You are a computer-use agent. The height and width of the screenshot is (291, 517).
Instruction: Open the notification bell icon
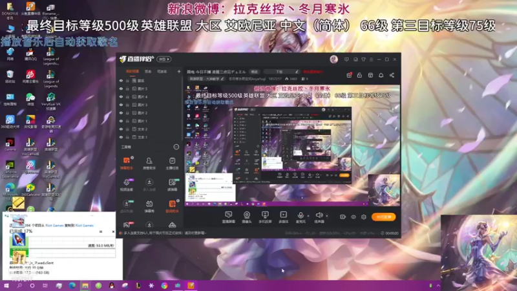(381, 75)
